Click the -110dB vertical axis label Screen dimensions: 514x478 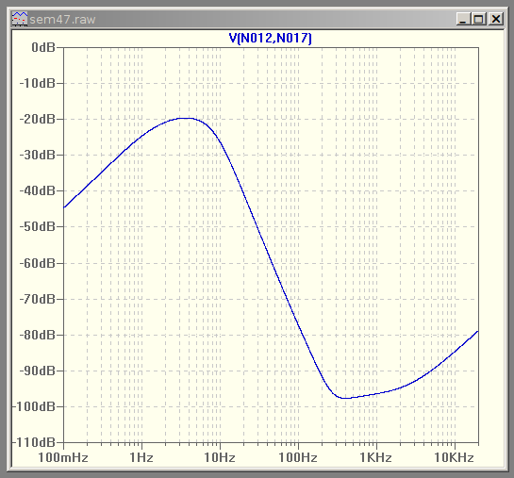point(34,442)
